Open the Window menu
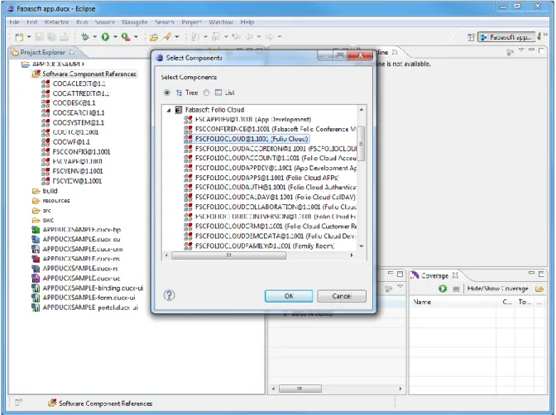Viewport: 556px width, 415px height. 221,22
